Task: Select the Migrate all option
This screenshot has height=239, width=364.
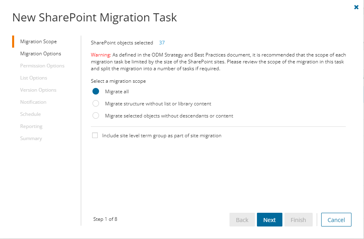Action: click(x=96, y=91)
